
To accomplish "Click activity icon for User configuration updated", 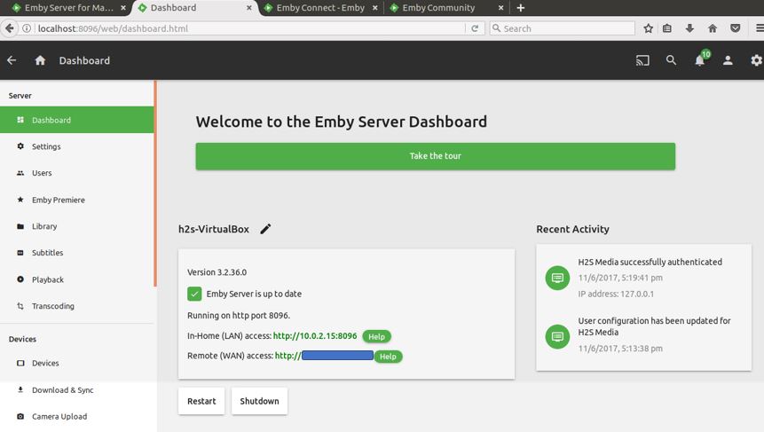I will click(557, 336).
